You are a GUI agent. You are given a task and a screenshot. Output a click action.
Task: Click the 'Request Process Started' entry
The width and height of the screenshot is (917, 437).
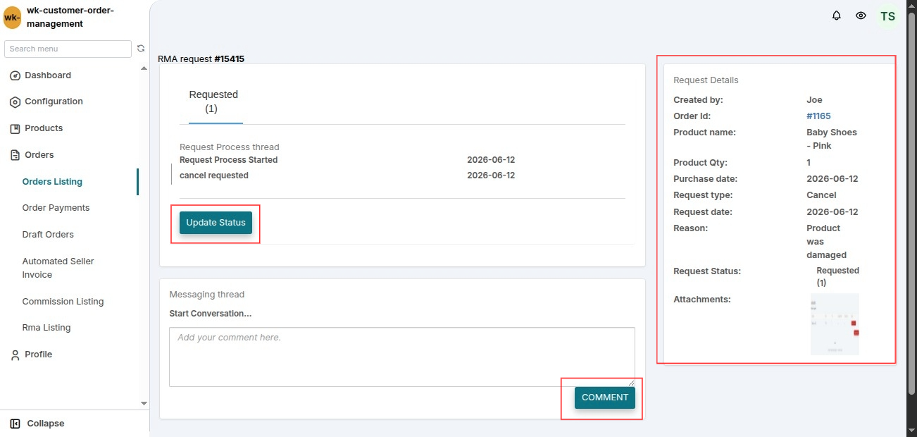pos(228,160)
